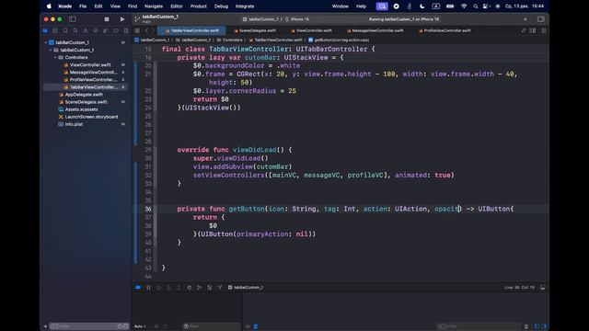Click the plus Library button in the toolbar
The height and width of the screenshot is (331, 589).
pyautogui.click(x=525, y=19)
